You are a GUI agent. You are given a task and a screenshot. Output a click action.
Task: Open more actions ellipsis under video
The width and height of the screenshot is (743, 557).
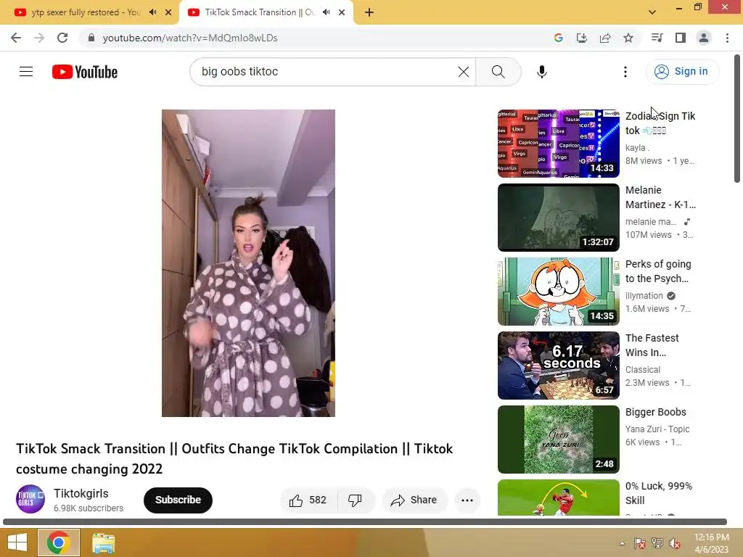coord(467,500)
